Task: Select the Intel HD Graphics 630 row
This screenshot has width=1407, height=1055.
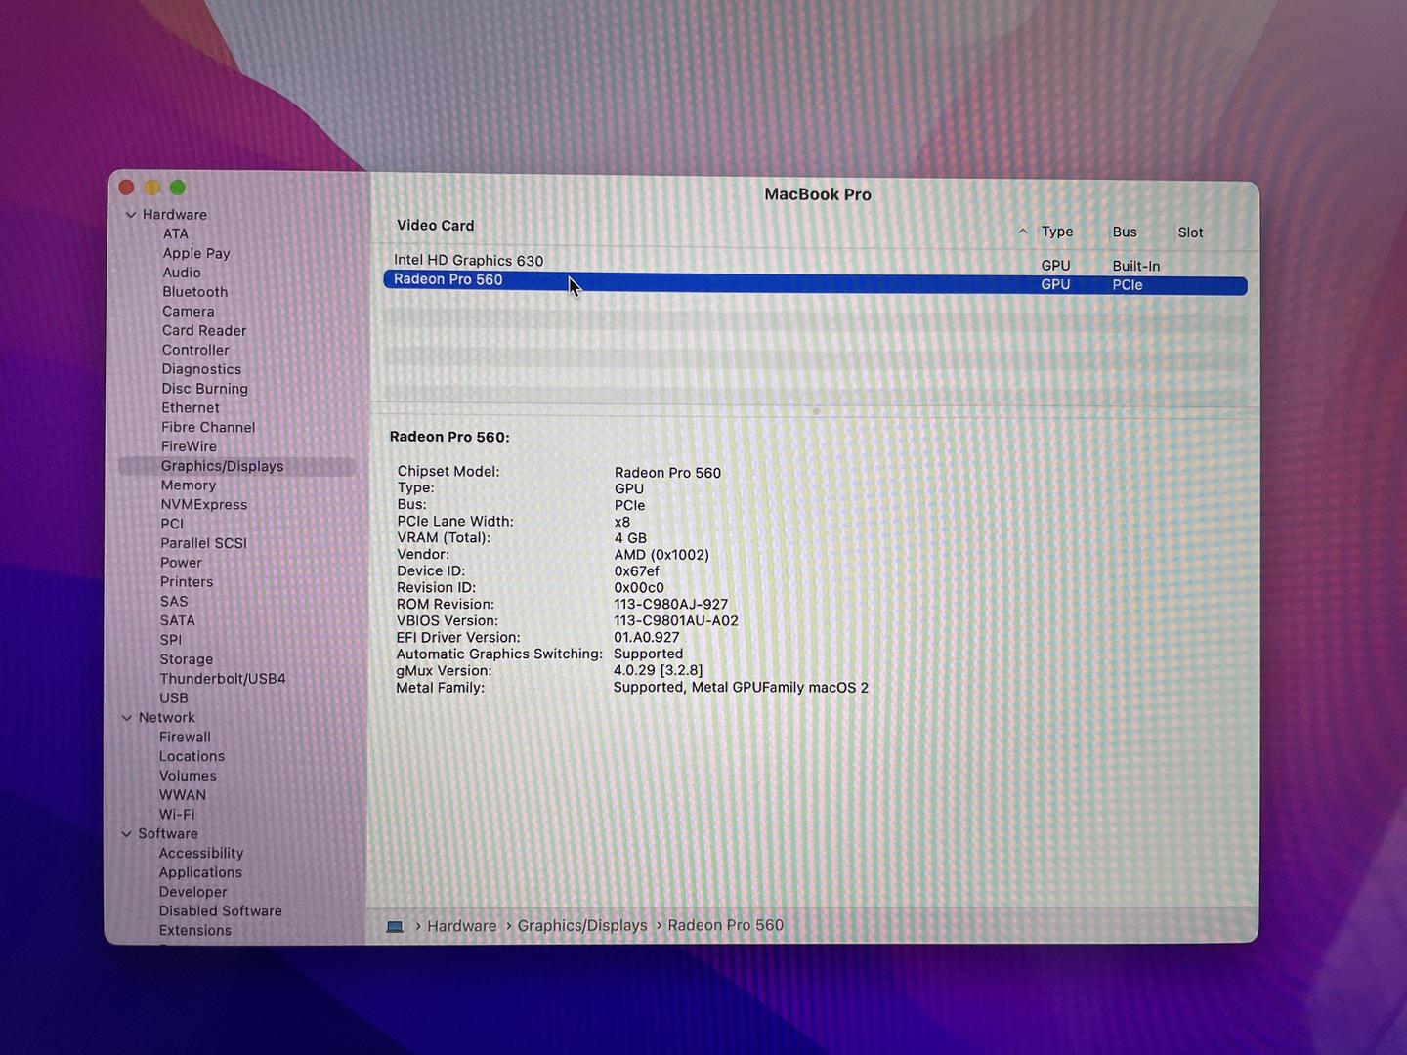Action: [x=815, y=262]
